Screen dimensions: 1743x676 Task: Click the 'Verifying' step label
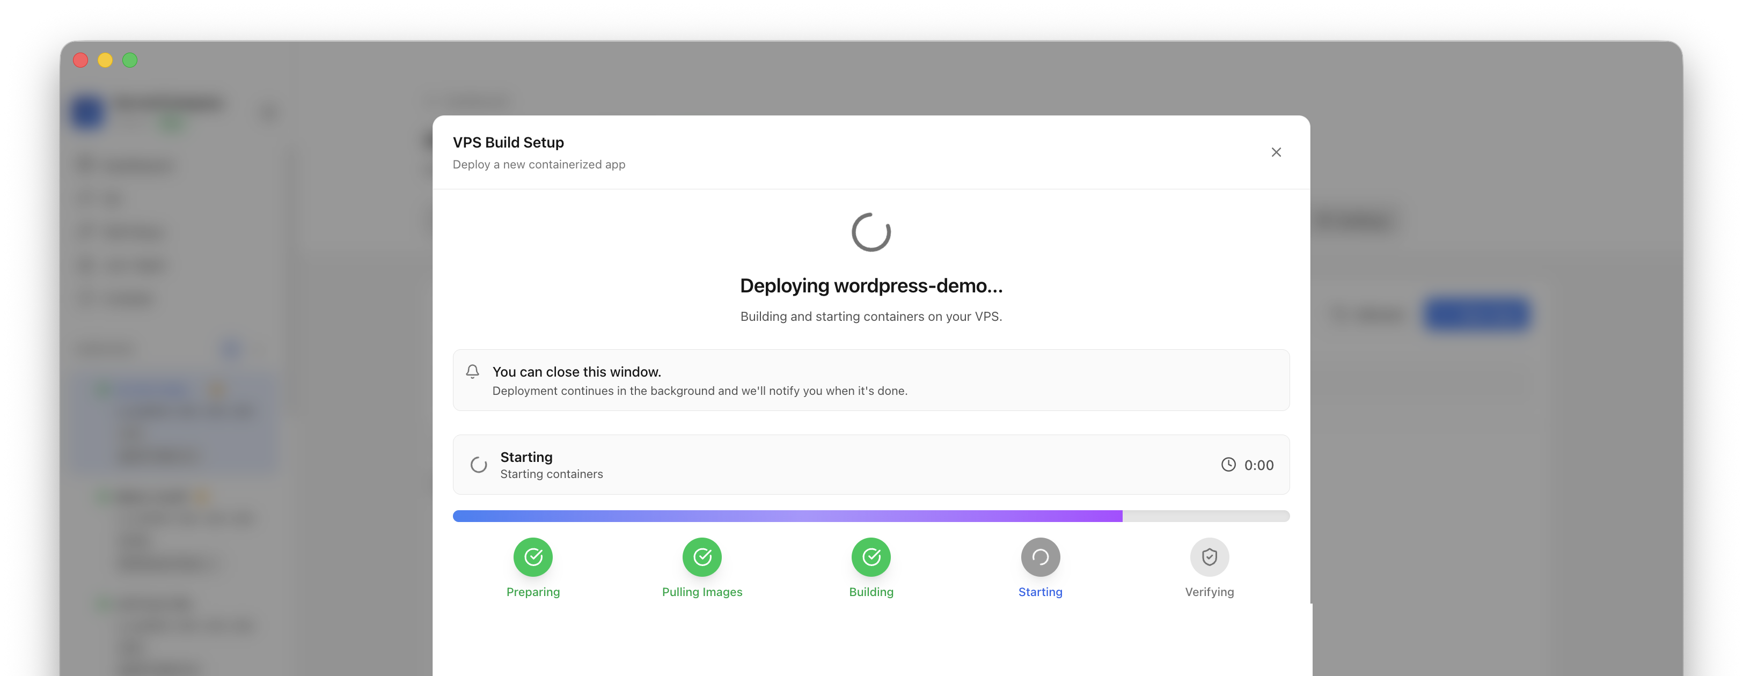[x=1209, y=592]
